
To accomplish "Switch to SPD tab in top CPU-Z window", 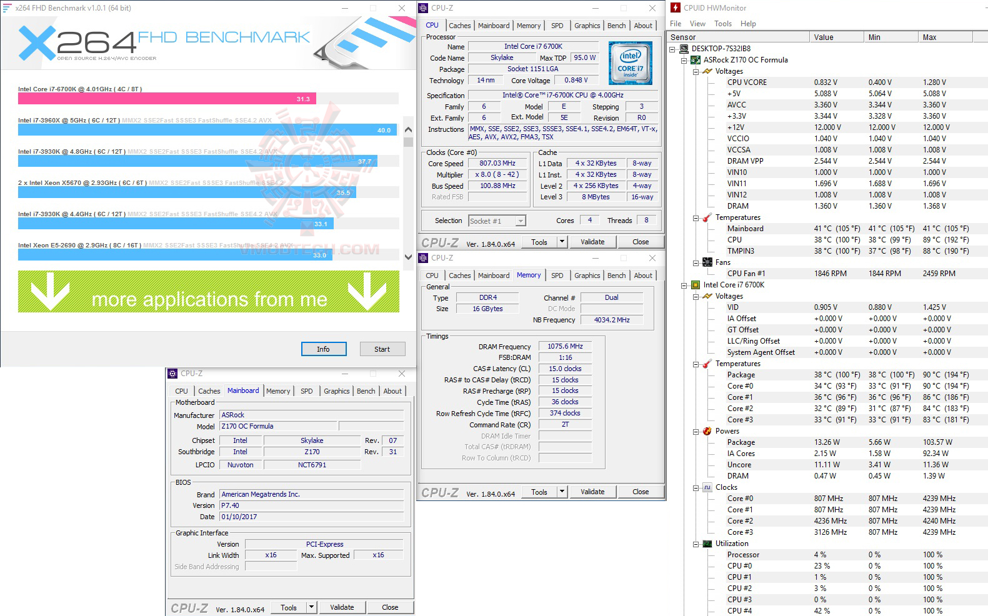I will coord(557,26).
